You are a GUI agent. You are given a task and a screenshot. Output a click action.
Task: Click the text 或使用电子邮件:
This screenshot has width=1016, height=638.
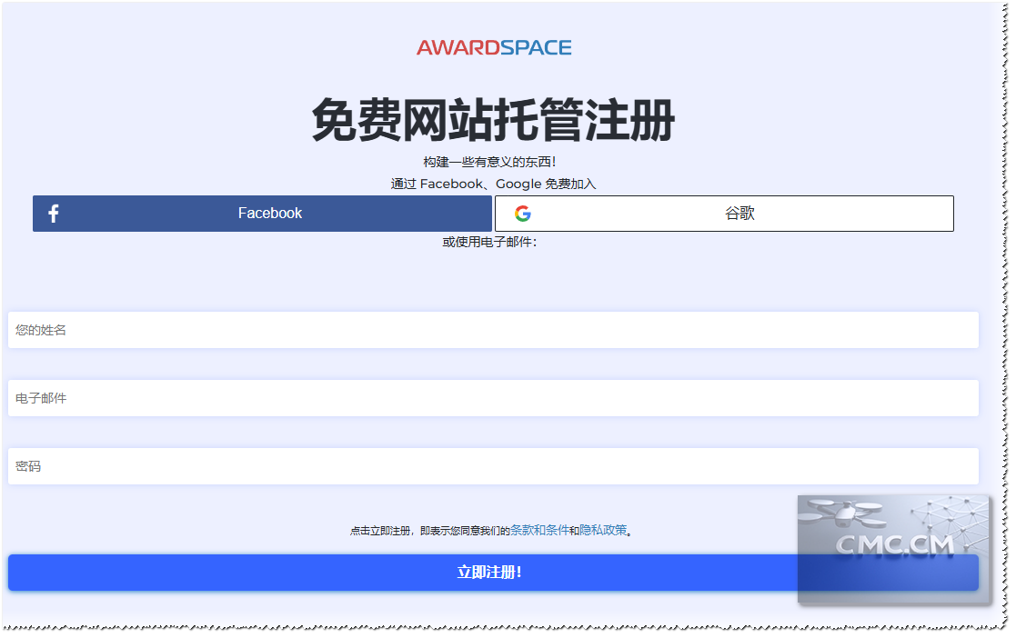click(490, 243)
